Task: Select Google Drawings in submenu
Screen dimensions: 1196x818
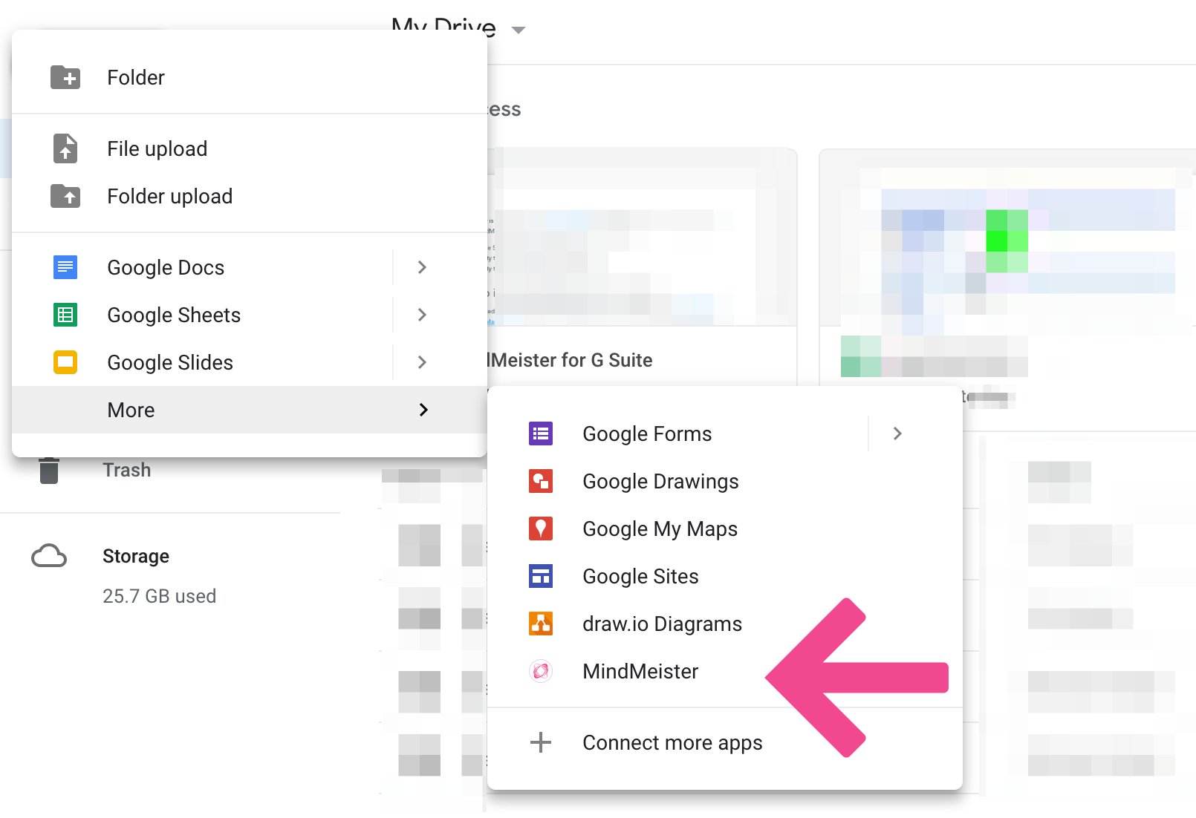Action: 725,481
